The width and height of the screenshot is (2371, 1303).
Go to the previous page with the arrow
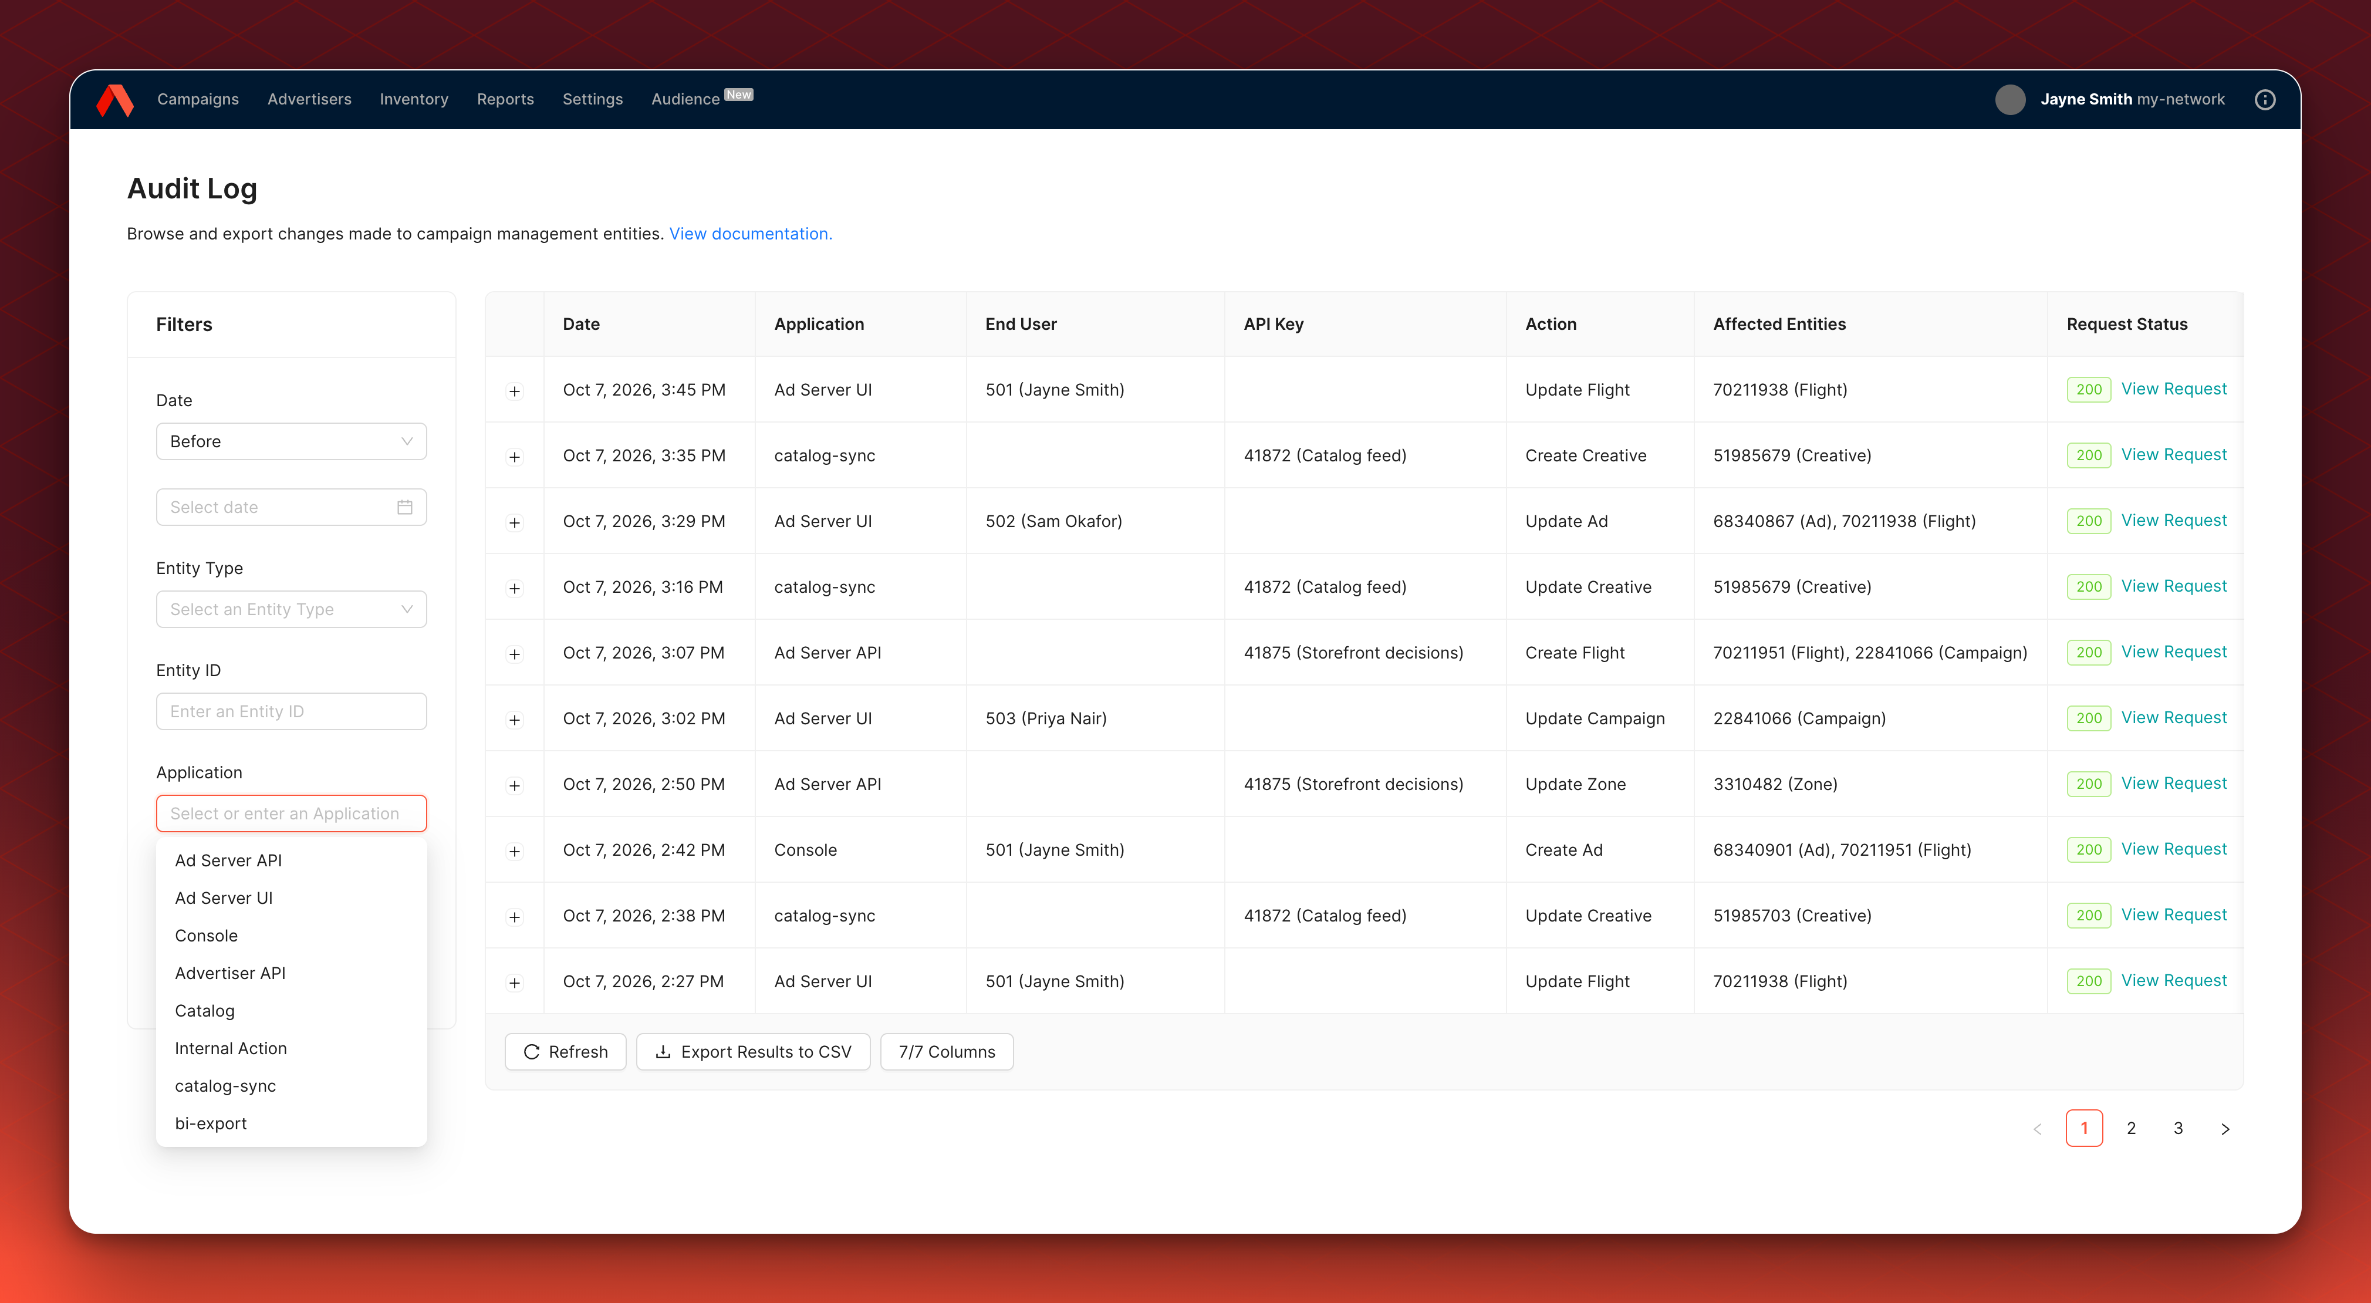pyautogui.click(x=2038, y=1129)
